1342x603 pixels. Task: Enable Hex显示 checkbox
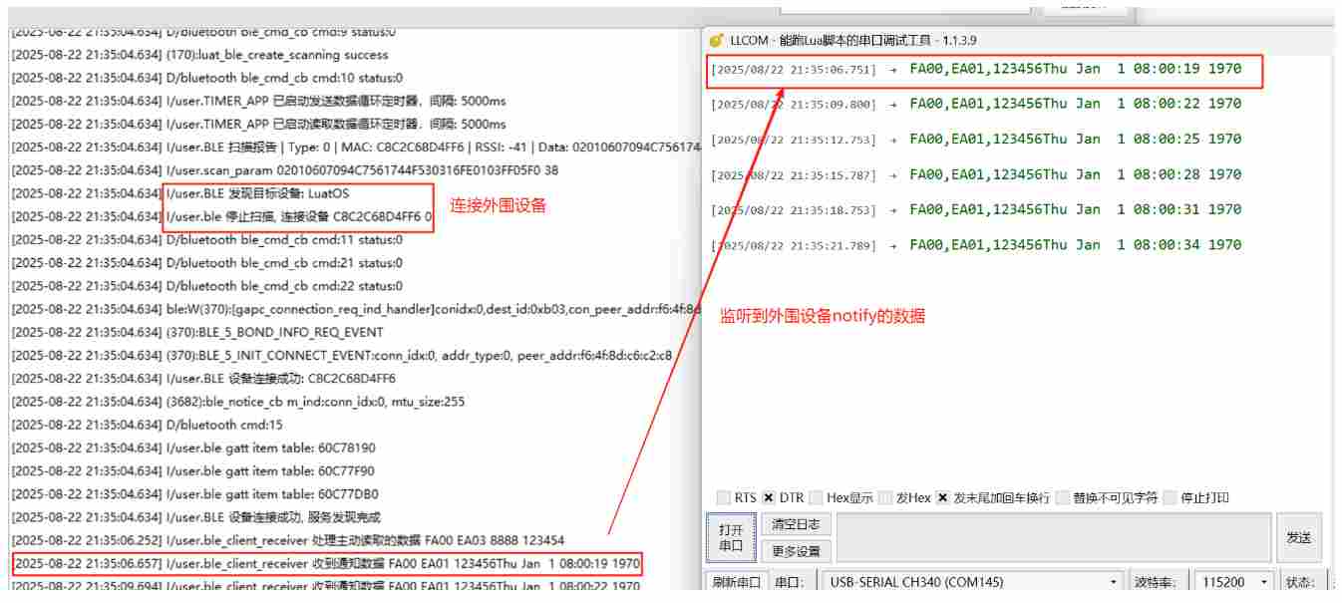(x=817, y=497)
